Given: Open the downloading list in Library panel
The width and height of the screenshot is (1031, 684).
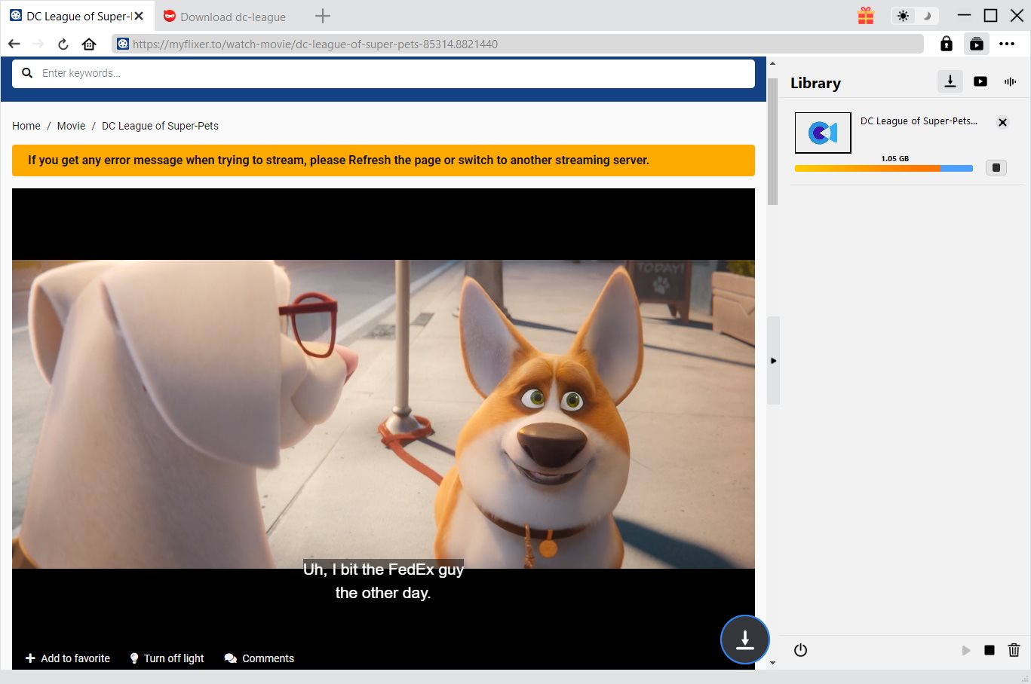Looking at the screenshot, I should (x=950, y=81).
